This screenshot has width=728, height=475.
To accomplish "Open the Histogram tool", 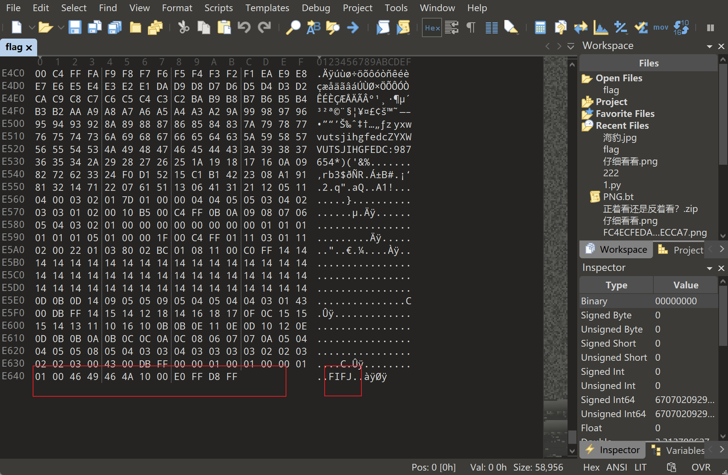I will pos(601,27).
